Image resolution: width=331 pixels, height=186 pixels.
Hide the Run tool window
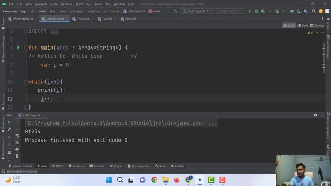[x=322, y=115]
